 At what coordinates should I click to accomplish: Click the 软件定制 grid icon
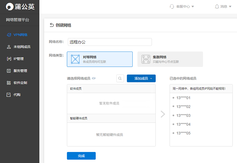click(9, 83)
